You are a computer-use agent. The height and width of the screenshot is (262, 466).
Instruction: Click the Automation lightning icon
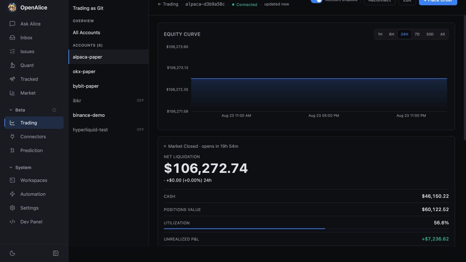pyautogui.click(x=12, y=194)
